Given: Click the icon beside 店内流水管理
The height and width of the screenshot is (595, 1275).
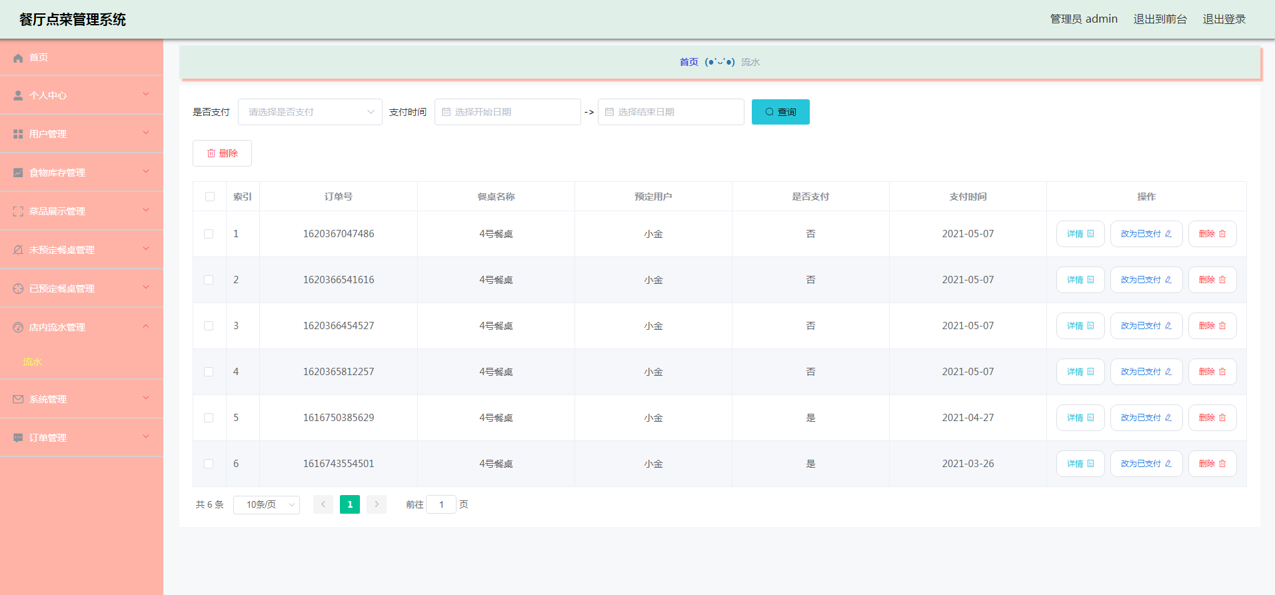Looking at the screenshot, I should click(x=18, y=327).
